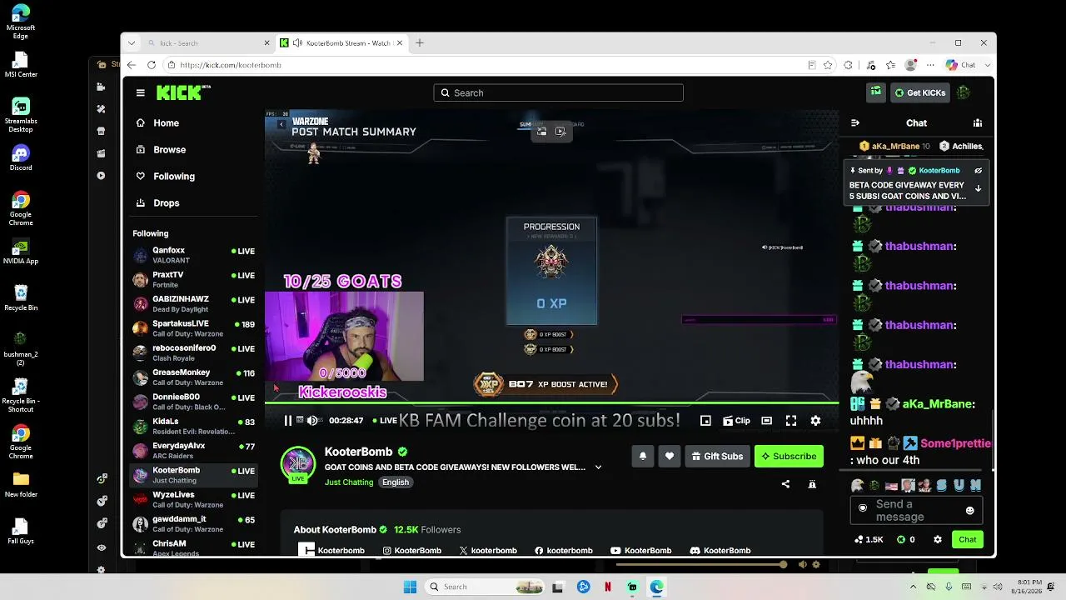The height and width of the screenshot is (600, 1066).
Task: Insert the bald eagle quick emote
Action: 858,485
